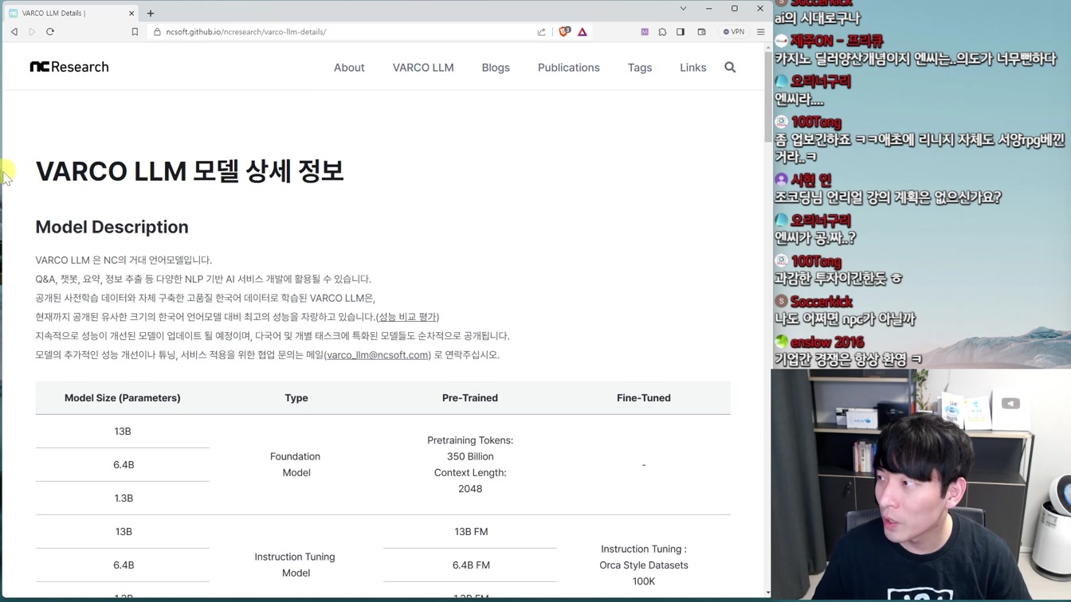
Task: Click the Pre-Trained column header
Action: tap(470, 398)
